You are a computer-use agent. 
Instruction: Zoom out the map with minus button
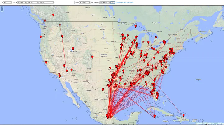click(2, 10)
